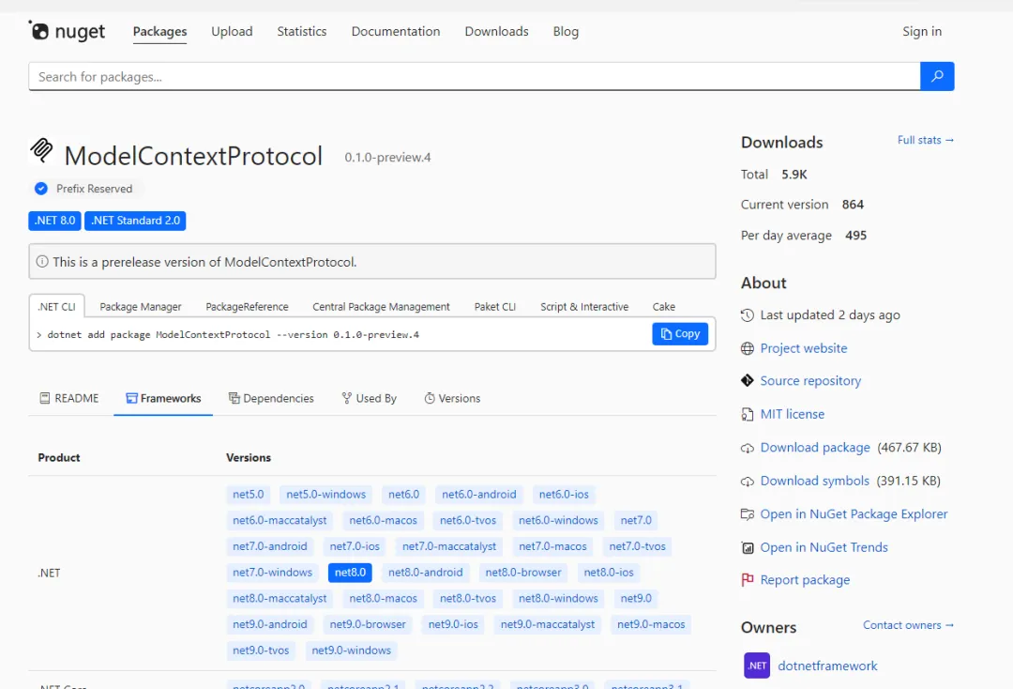Click the Report package flag icon

tap(748, 580)
